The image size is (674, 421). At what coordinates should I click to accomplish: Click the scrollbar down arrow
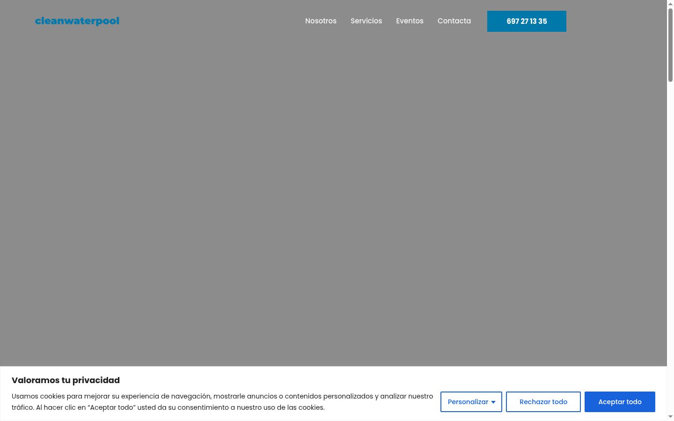click(670, 417)
